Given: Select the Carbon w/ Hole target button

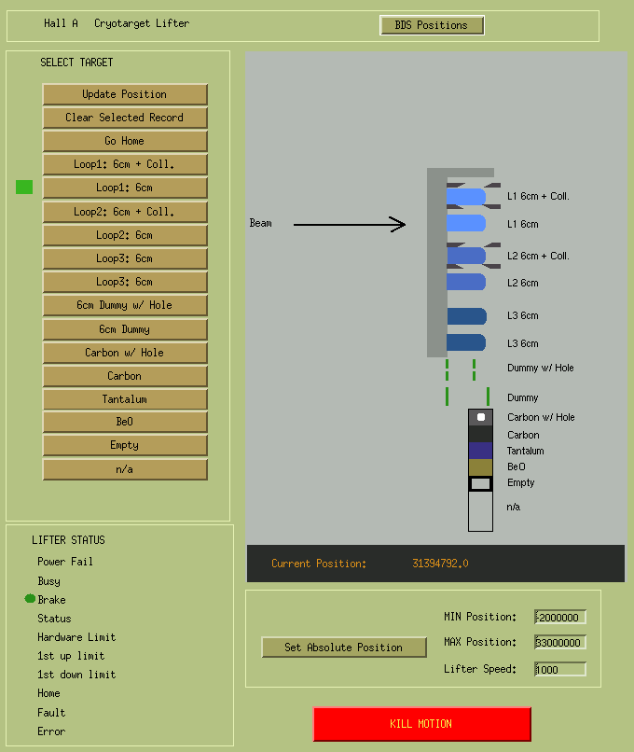Looking at the screenshot, I should click(125, 353).
